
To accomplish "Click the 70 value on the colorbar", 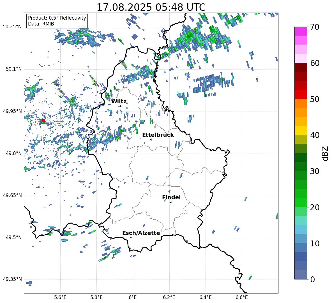I will point(315,27).
